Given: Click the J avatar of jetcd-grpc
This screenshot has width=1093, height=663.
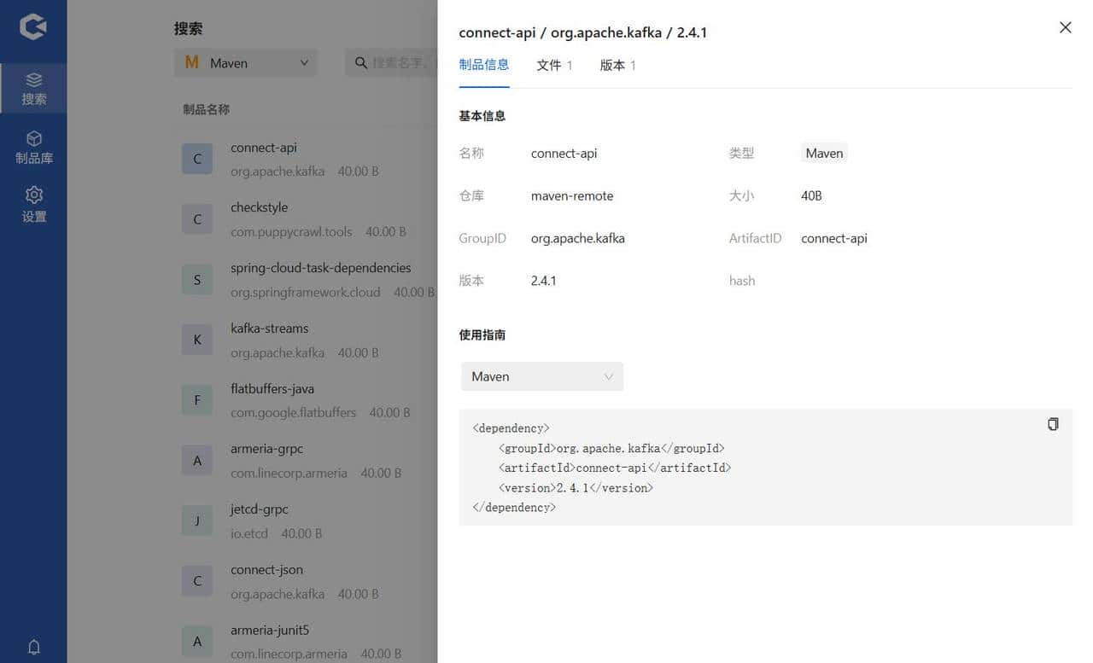Looking at the screenshot, I should point(197,521).
